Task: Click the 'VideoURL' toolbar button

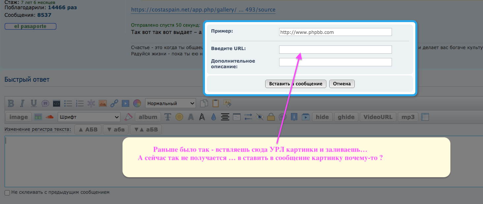Action: pyautogui.click(x=378, y=117)
